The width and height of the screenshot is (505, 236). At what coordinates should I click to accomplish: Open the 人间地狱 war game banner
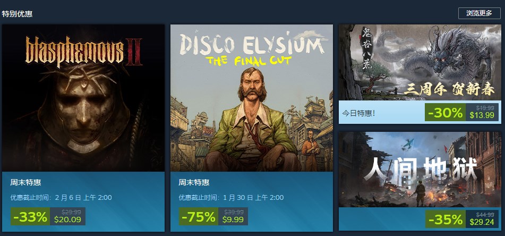pos(420,169)
